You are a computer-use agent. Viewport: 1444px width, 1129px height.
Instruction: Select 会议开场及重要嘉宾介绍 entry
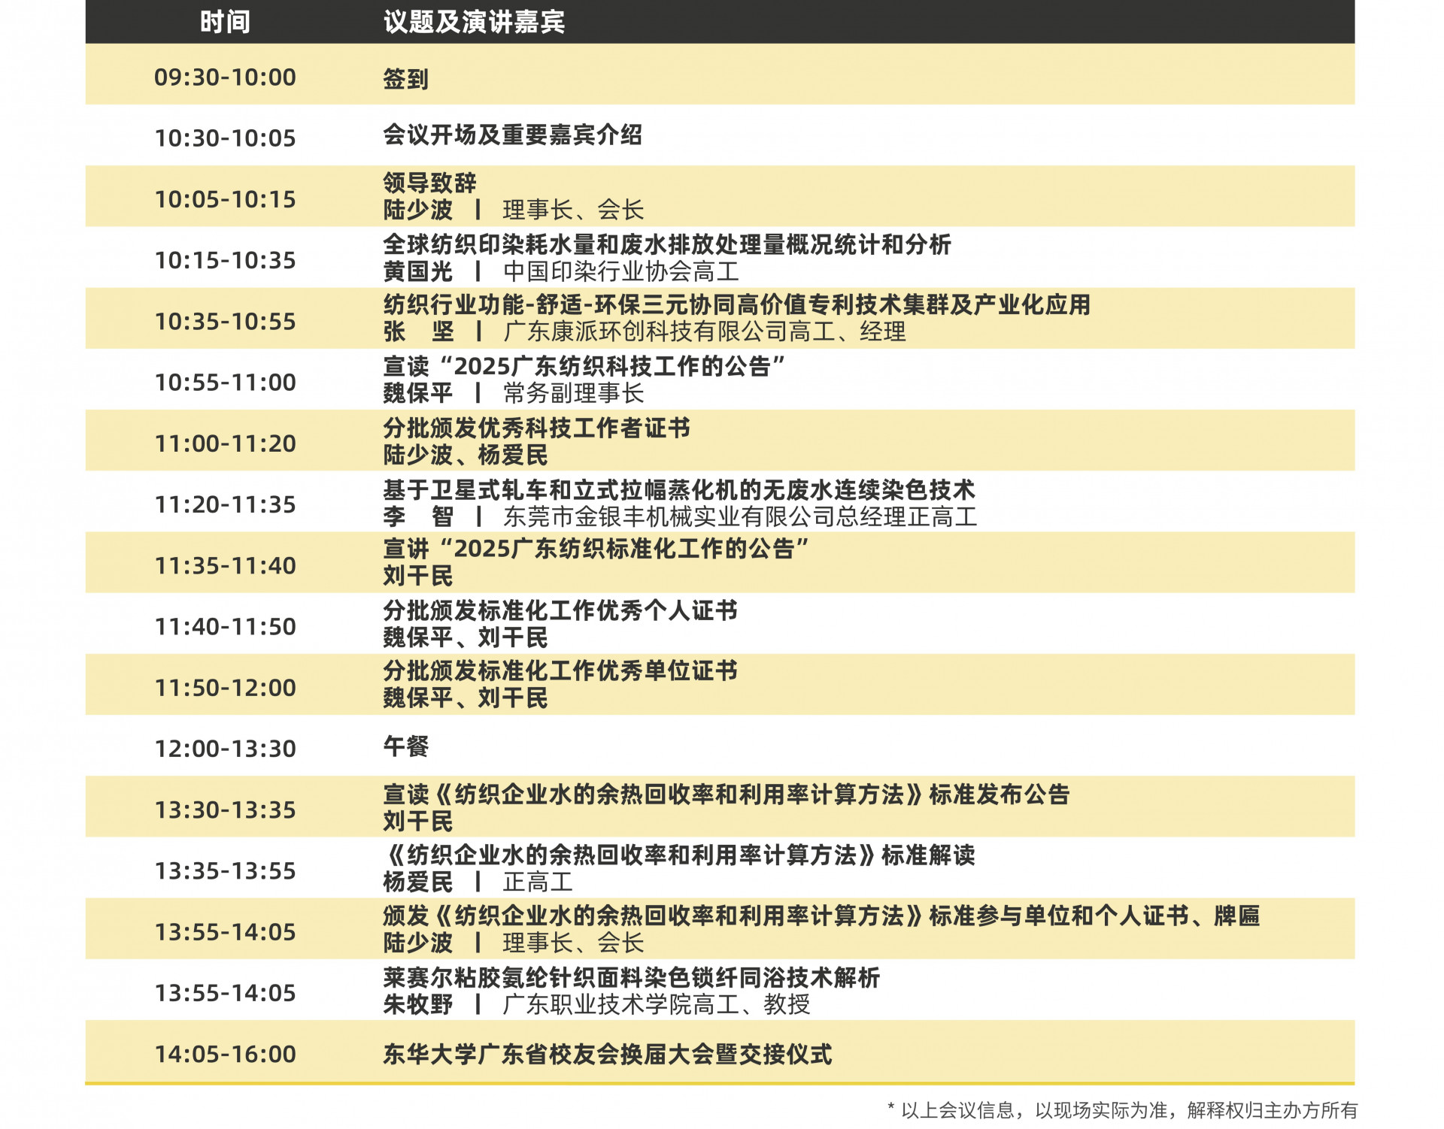(x=512, y=135)
